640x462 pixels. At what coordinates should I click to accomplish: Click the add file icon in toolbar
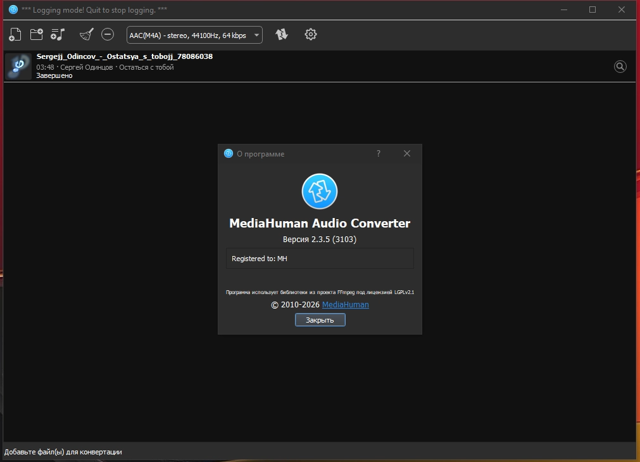(x=16, y=35)
